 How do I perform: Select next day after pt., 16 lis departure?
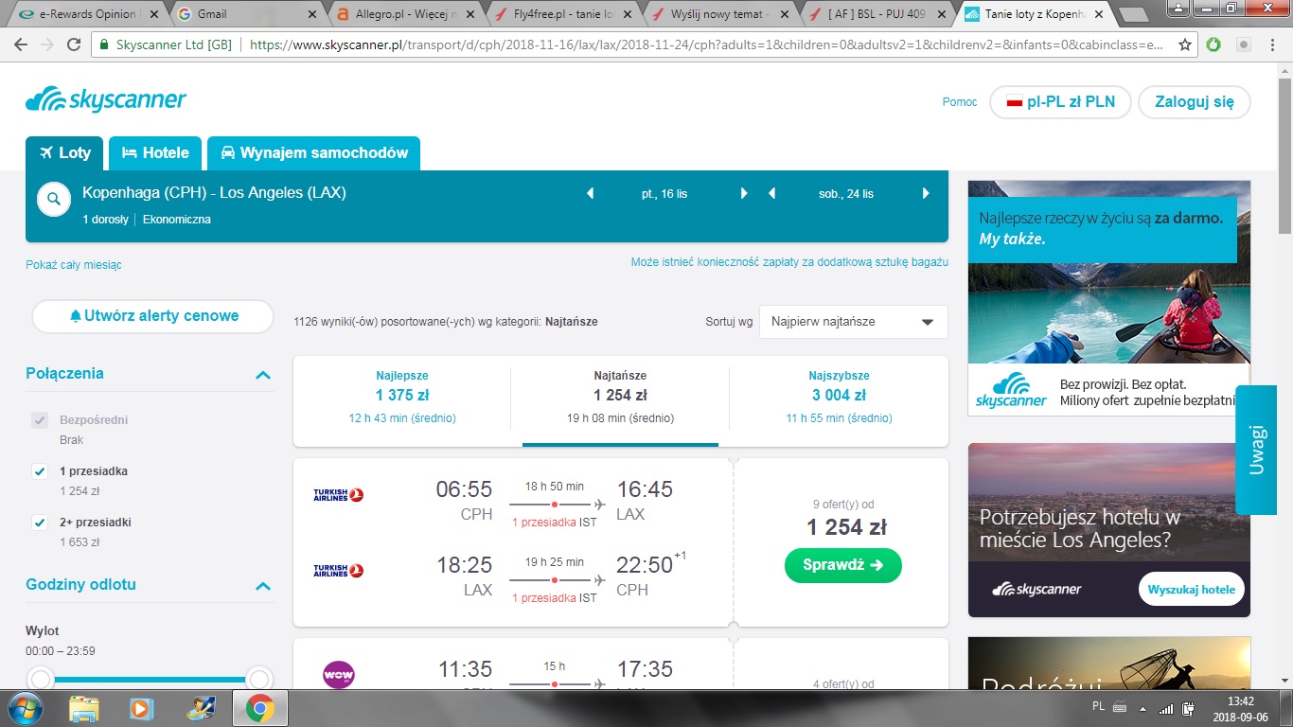(744, 193)
